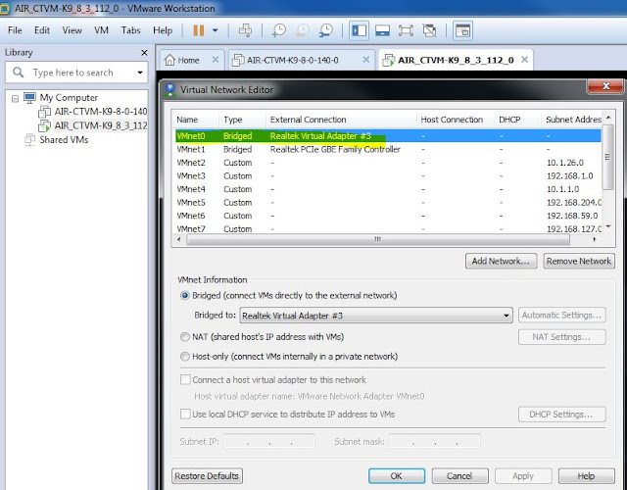Click the Remove Network button
Viewport: 627px width, 490px height.
point(579,262)
